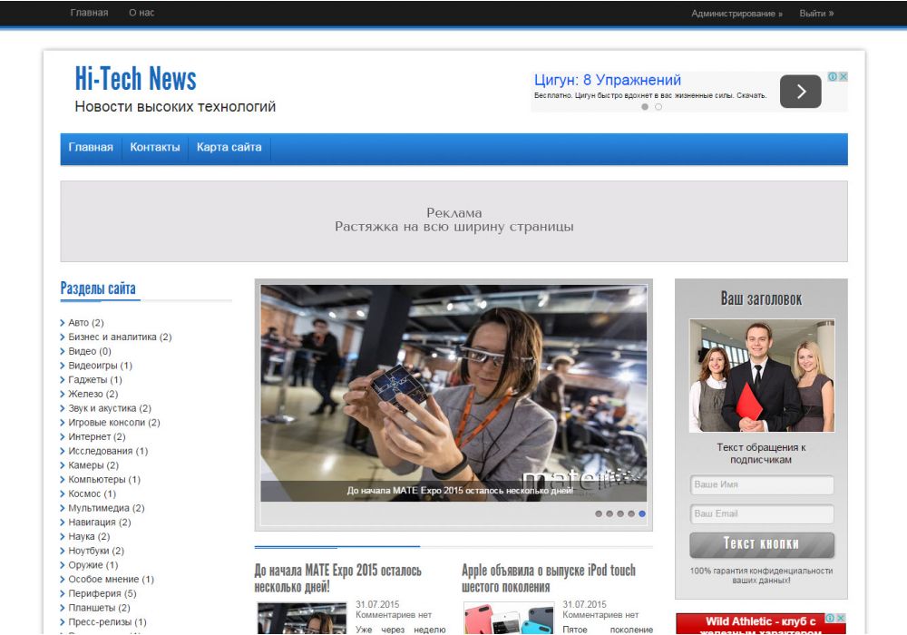Open О нас in the top bar

click(141, 13)
